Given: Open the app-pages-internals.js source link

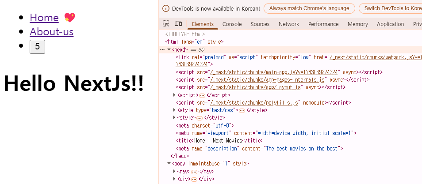Looking at the screenshot, I should pyautogui.click(x=267, y=80).
